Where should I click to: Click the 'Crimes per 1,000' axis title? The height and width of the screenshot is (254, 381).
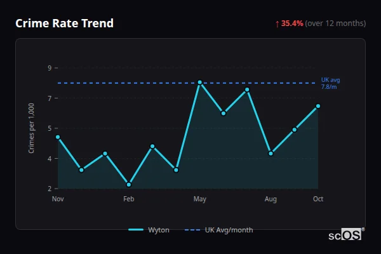pos(31,128)
